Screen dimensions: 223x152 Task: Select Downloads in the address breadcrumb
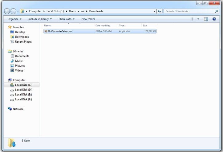[96, 11]
